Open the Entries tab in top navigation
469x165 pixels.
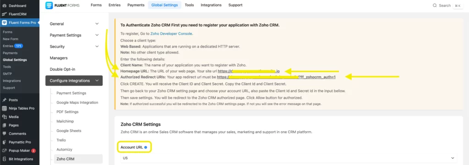[x=115, y=5]
